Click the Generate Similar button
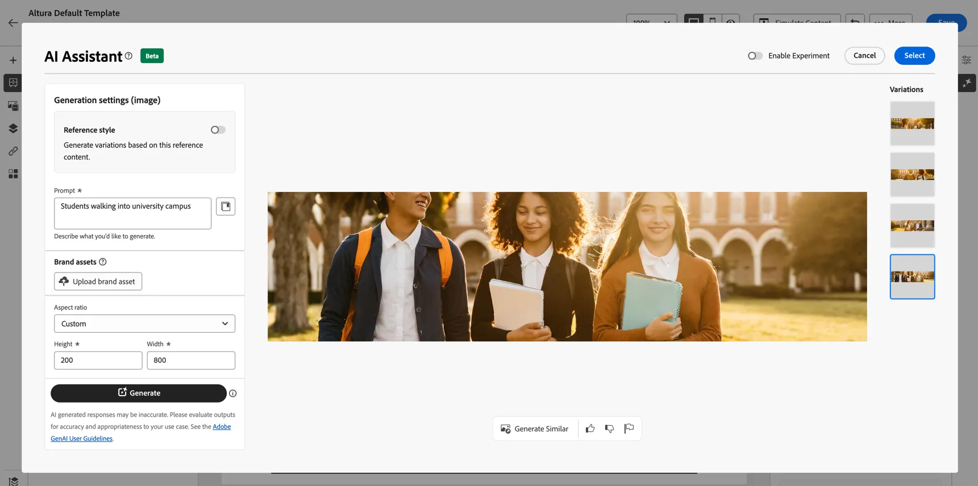978x486 pixels. pos(534,429)
